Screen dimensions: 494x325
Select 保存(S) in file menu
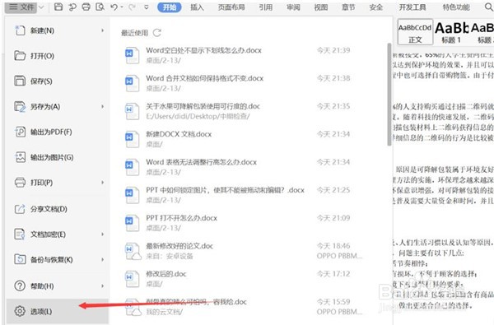(x=58, y=81)
